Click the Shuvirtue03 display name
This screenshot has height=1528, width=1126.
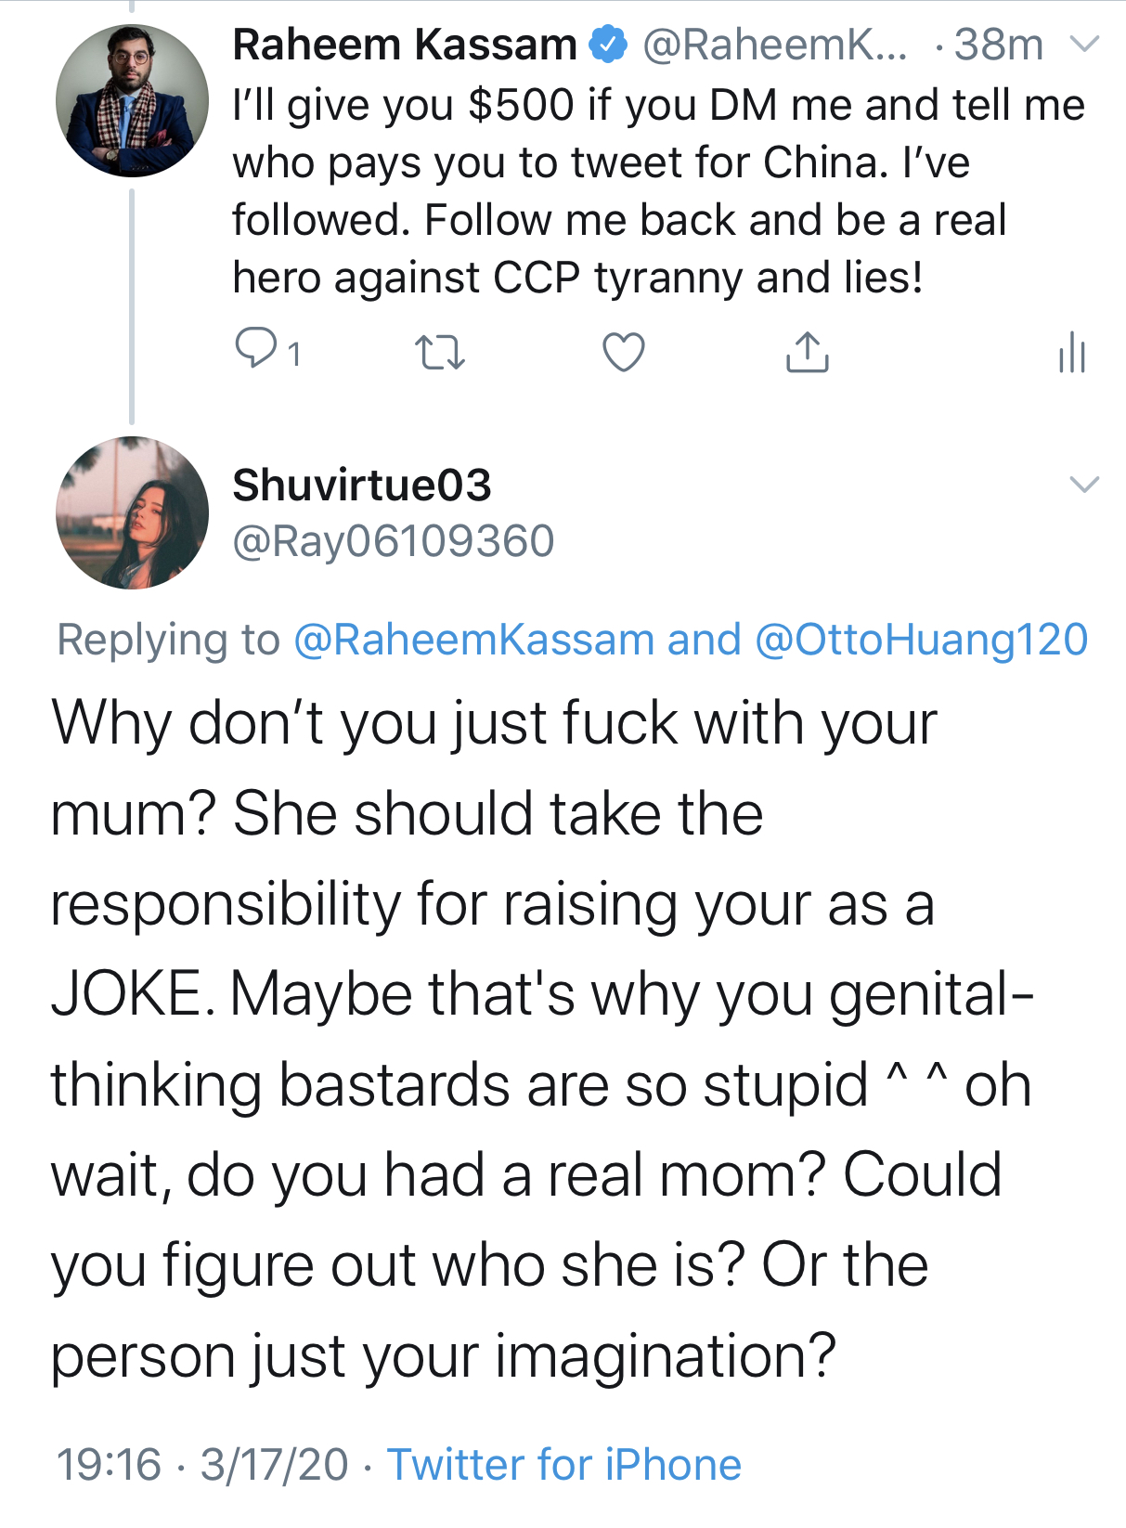click(x=362, y=485)
